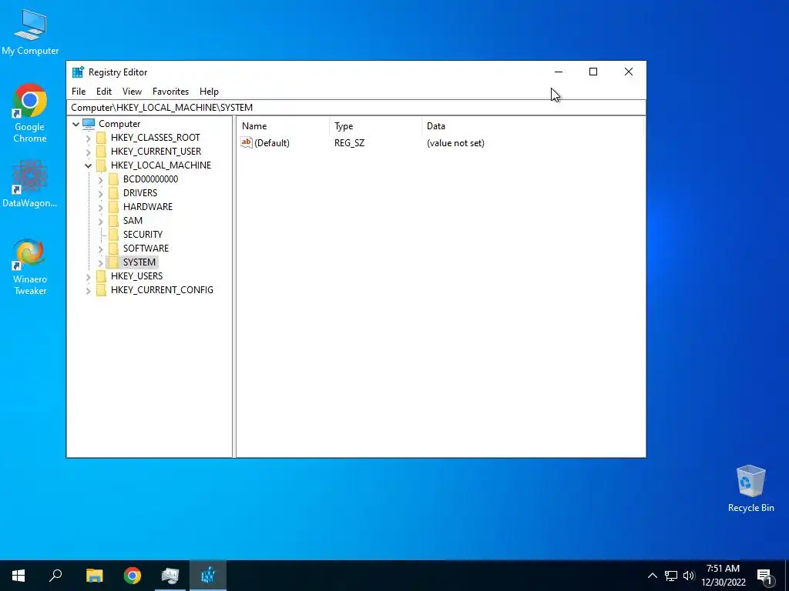Click the DRIVERS key folder icon

point(114,193)
